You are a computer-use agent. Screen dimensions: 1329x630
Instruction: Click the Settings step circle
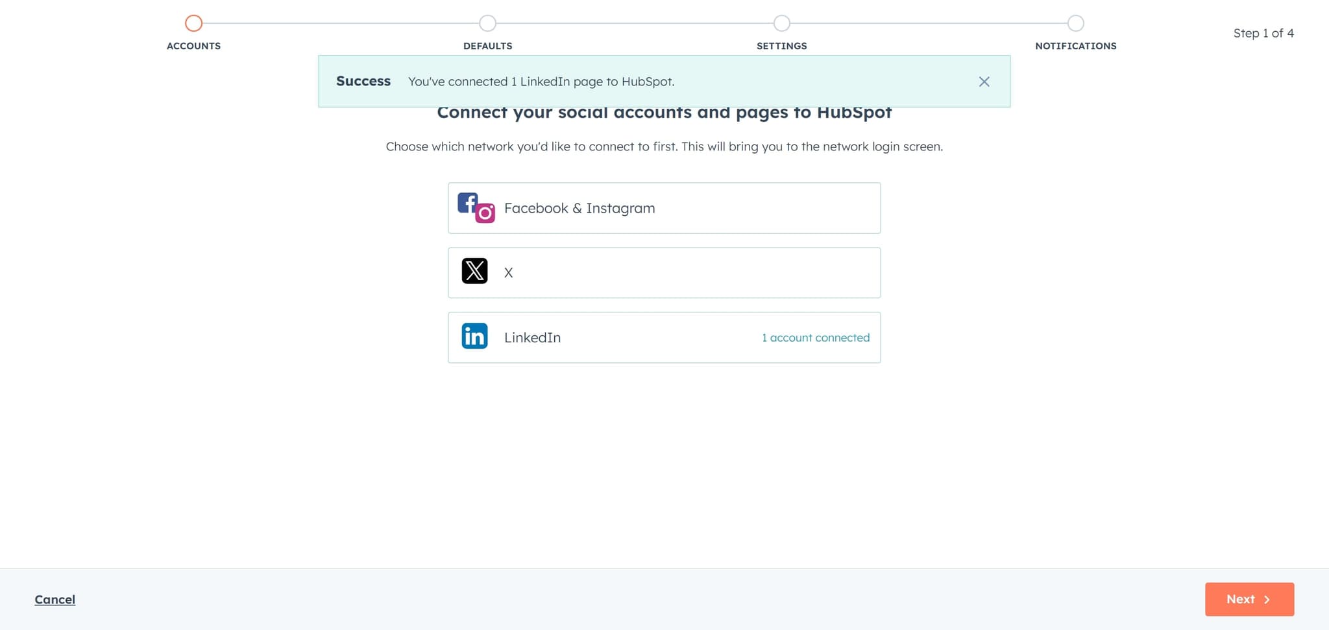(x=781, y=23)
